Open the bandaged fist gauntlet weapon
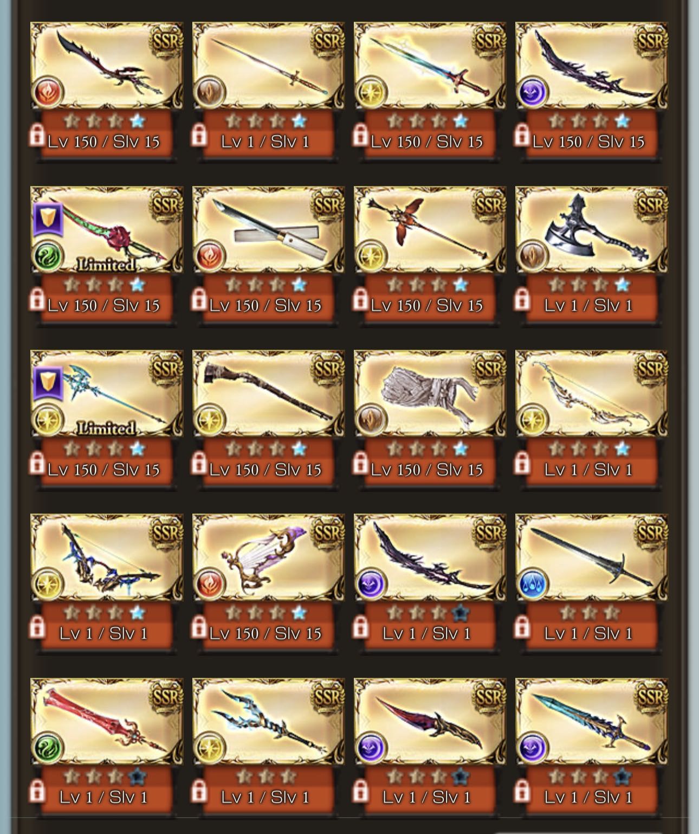 coord(430,394)
